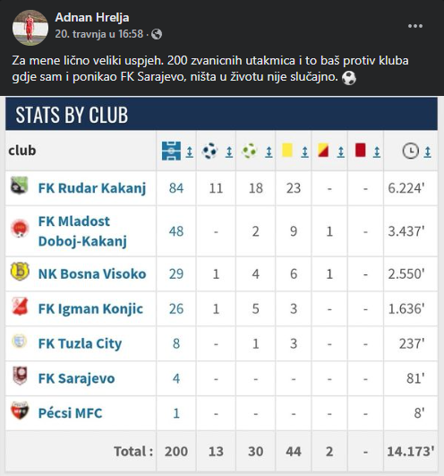Click the FK Sarajevo club crest
Image resolution: width=444 pixels, height=476 pixels.
[x=20, y=376]
